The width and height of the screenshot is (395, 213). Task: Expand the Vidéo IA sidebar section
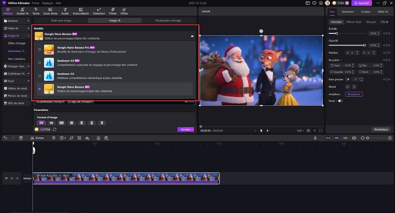pos(16,28)
